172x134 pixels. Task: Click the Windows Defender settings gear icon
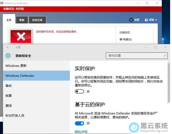coord(131,20)
